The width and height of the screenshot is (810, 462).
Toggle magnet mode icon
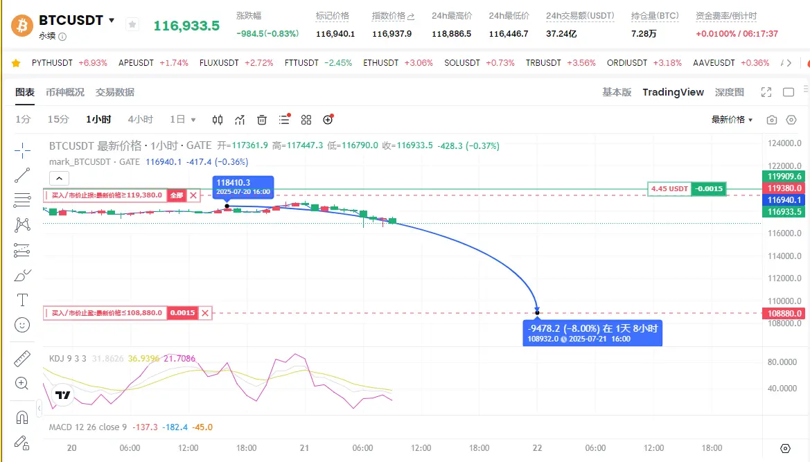click(x=22, y=417)
